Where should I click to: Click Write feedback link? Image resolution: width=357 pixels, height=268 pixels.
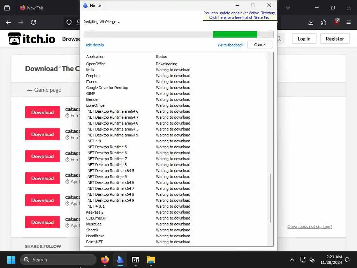pos(230,45)
